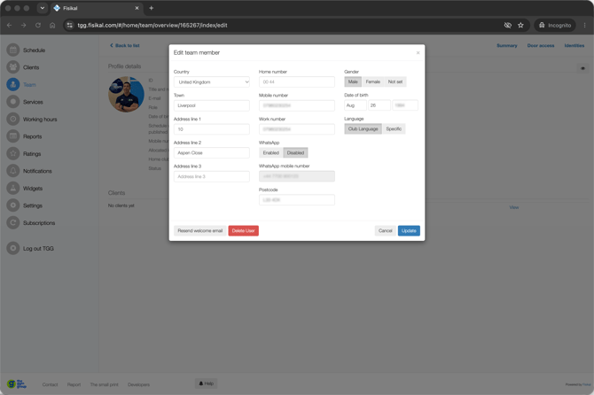Image resolution: width=594 pixels, height=395 pixels.
Task: Open the Working hours sidebar icon
Action: coord(13,120)
